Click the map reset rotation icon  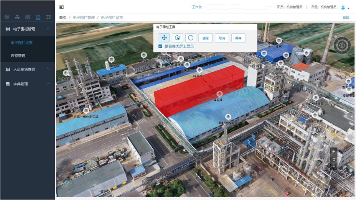(334, 159)
